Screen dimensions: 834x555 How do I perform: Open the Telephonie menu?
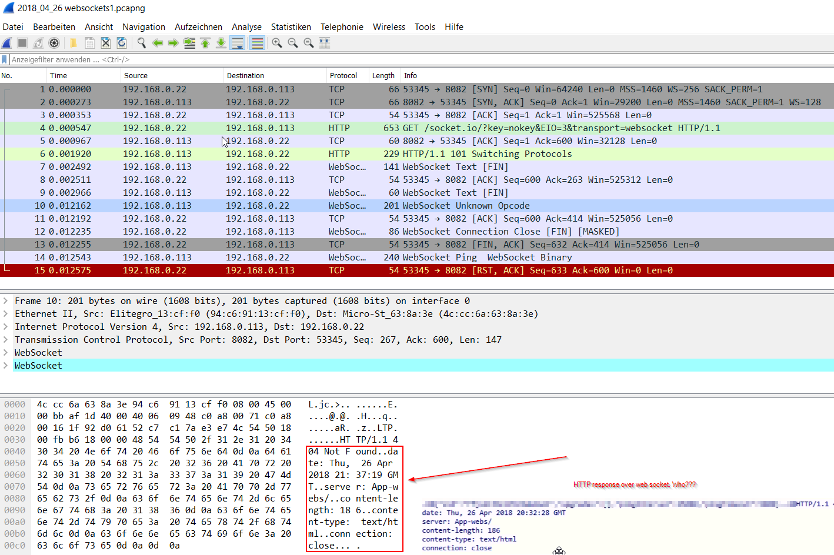point(342,27)
